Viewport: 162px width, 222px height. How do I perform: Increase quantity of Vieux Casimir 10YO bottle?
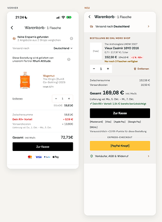[x=108, y=69]
